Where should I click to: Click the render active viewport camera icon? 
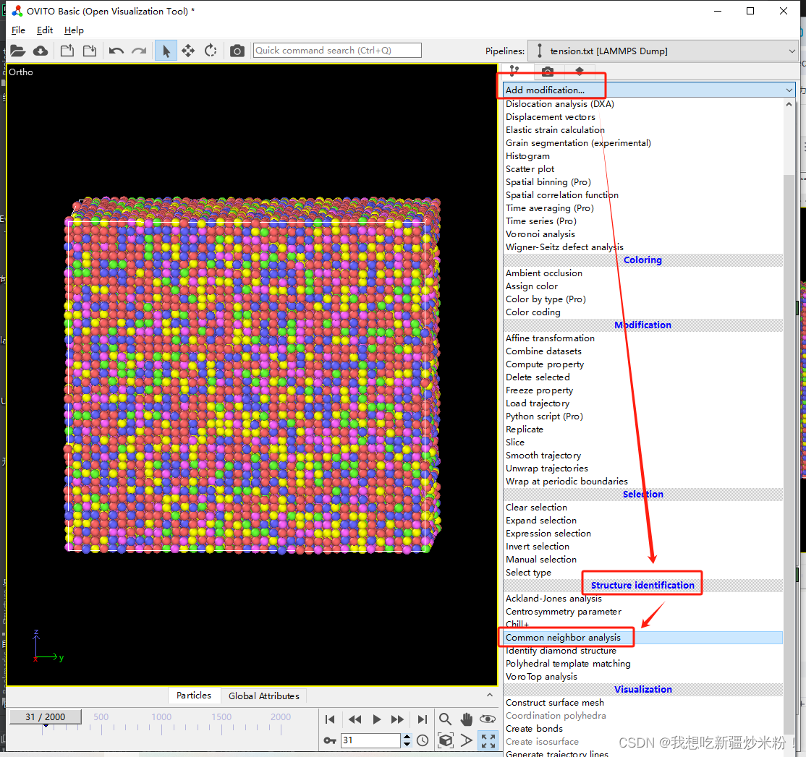click(x=237, y=51)
